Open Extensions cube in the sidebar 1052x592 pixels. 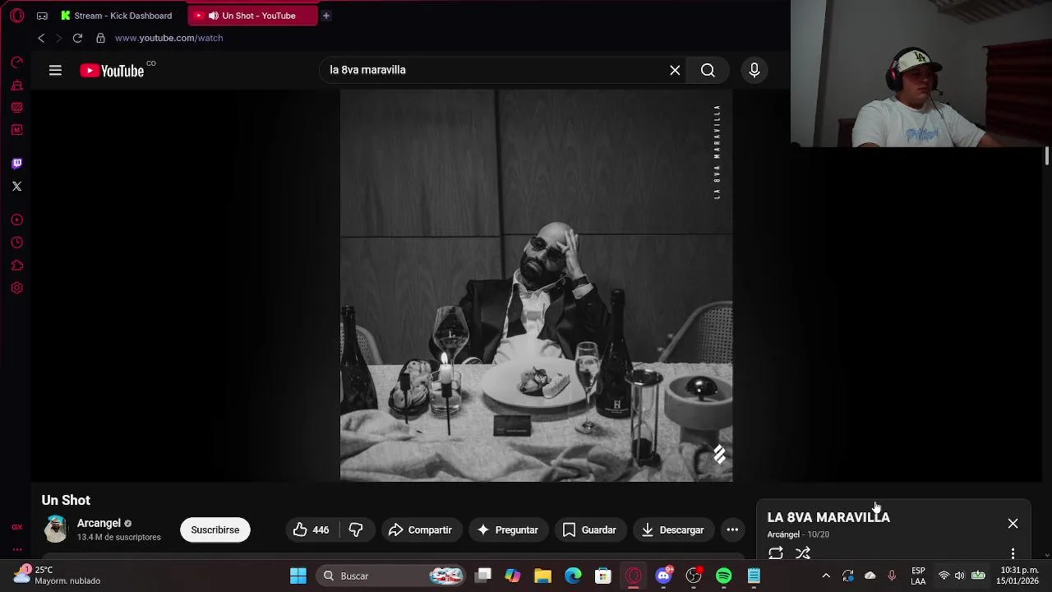click(x=16, y=266)
